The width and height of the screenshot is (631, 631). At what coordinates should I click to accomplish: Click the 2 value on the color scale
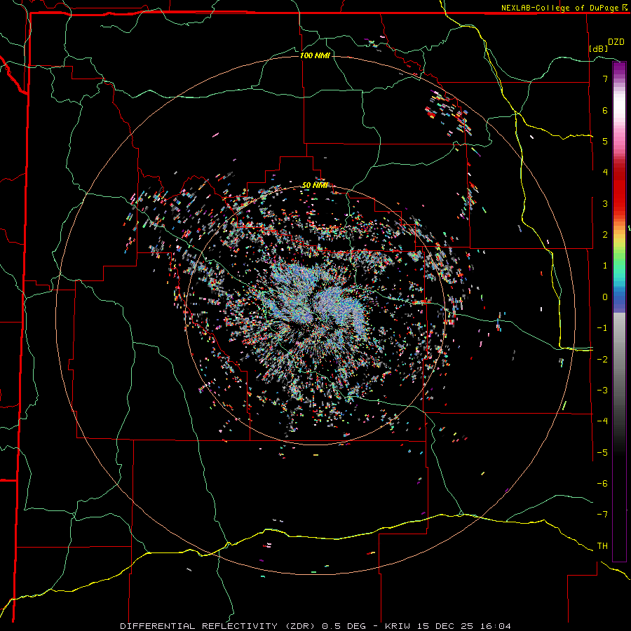coord(605,235)
